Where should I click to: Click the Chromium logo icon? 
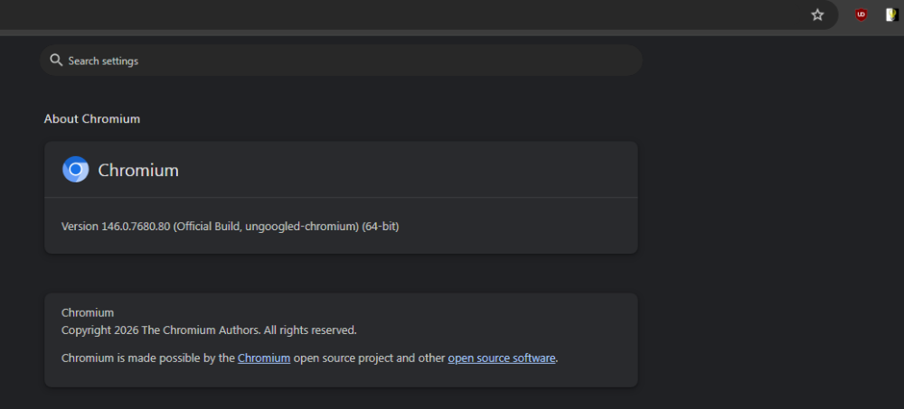pos(76,170)
